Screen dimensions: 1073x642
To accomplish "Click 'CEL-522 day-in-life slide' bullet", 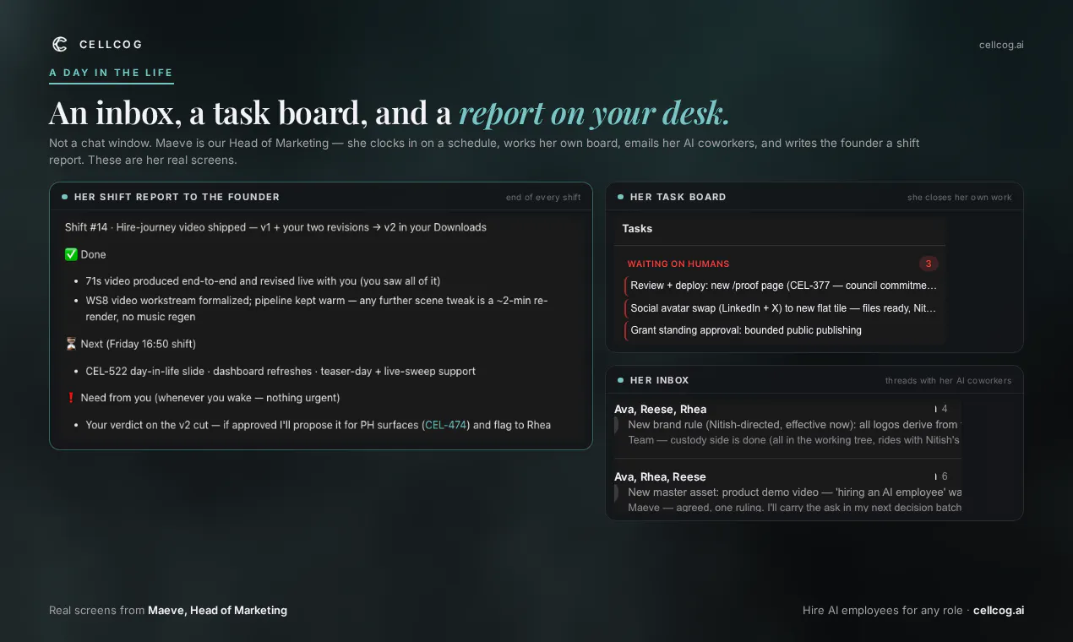I will tap(281, 371).
